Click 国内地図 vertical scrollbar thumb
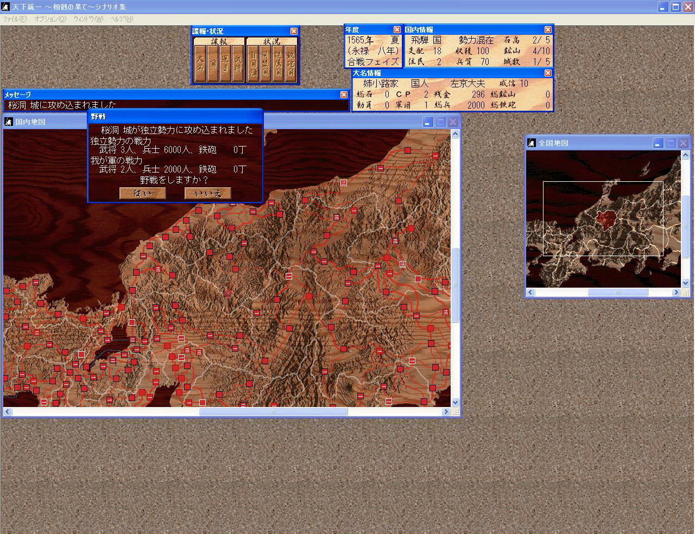This screenshot has height=534, width=695. (455, 285)
